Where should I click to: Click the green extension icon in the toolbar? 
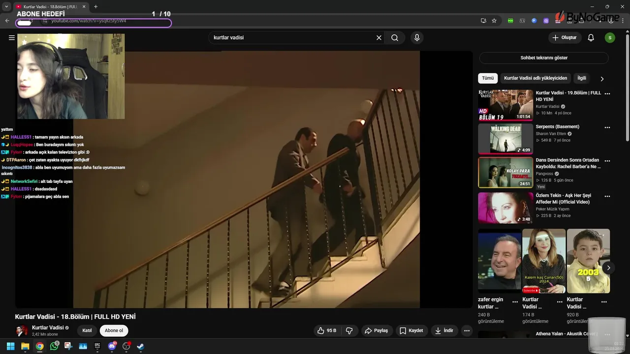[510, 21]
